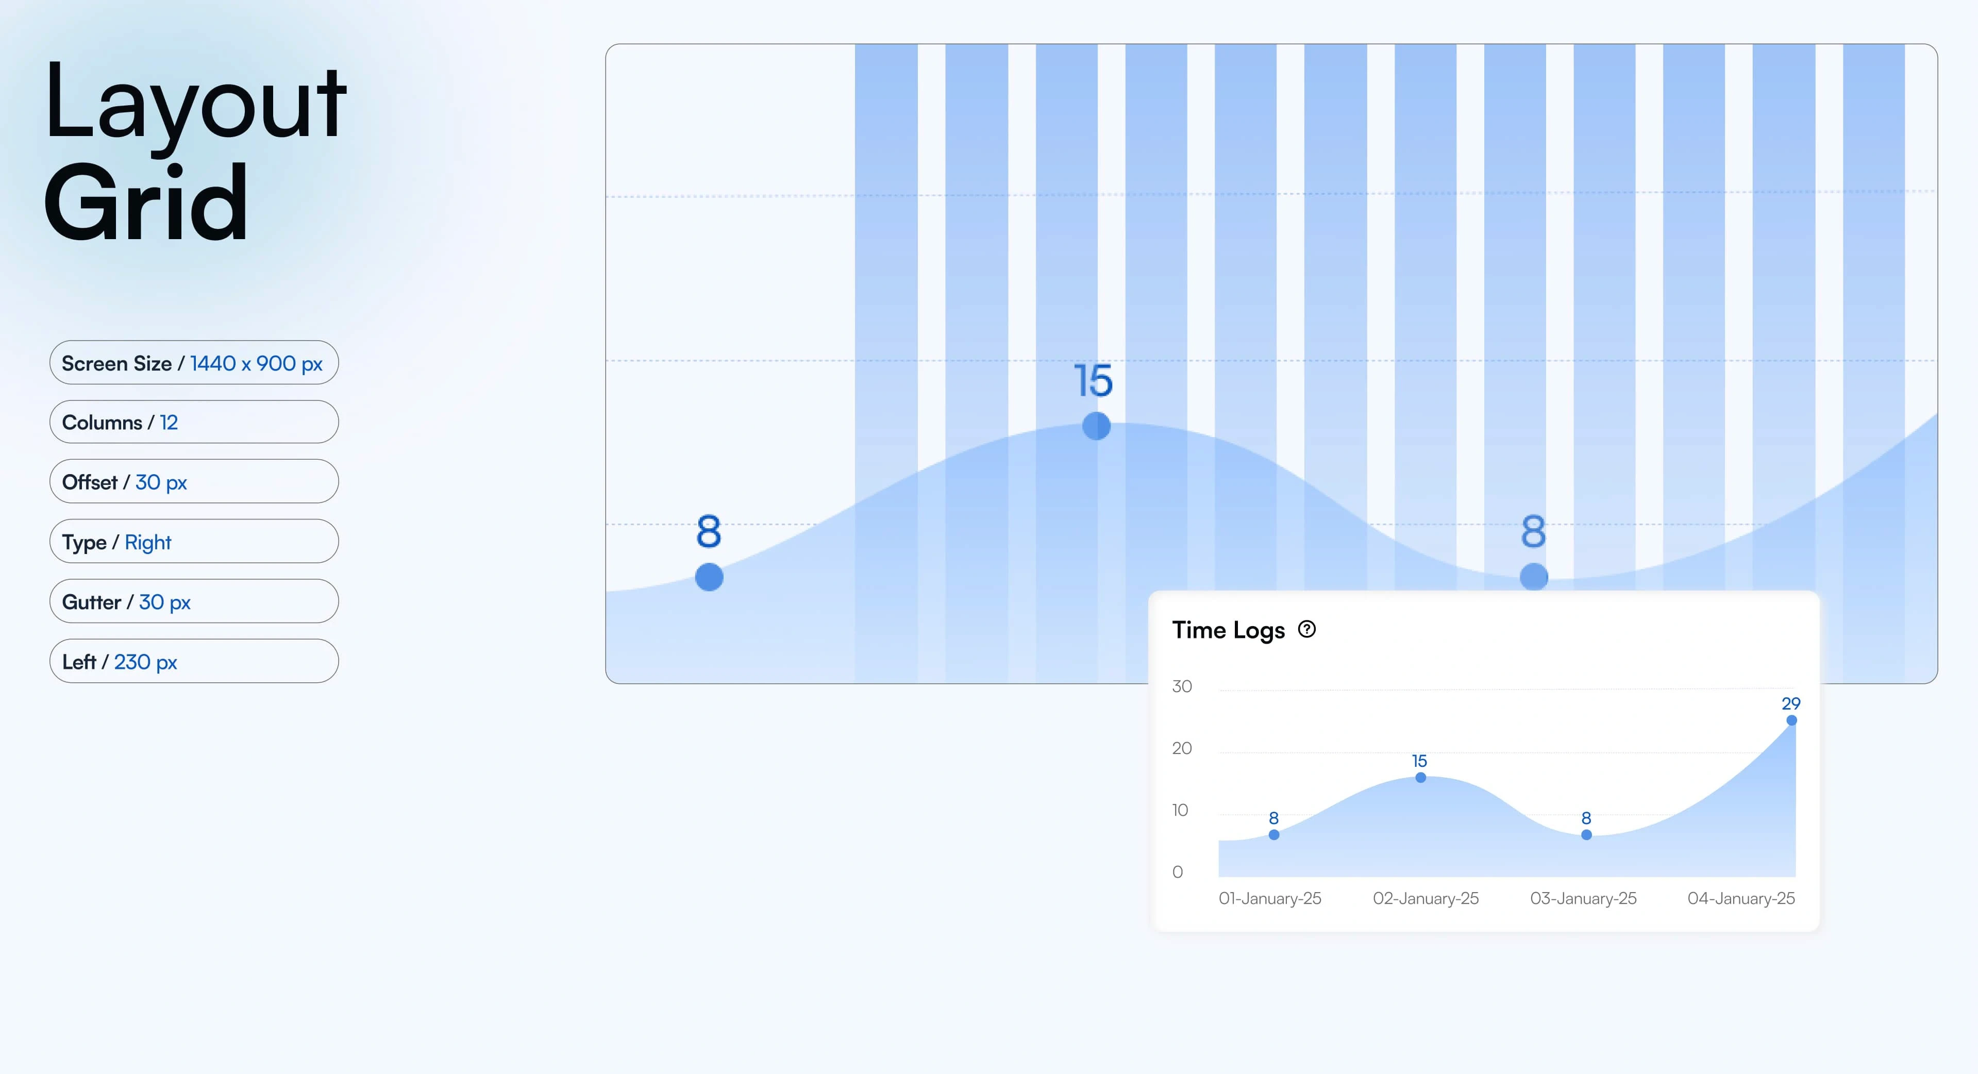This screenshot has height=1074, width=1978.
Task: Select the 04-January-25 date label
Action: [1741, 898]
